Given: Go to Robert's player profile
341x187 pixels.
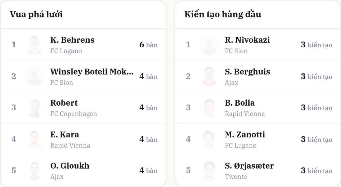Looking at the screenshot, I should [64, 103].
